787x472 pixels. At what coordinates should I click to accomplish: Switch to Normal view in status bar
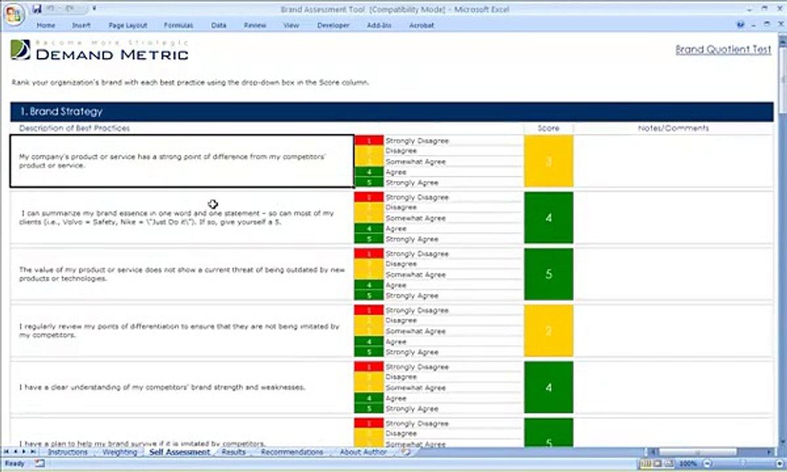tap(645, 463)
